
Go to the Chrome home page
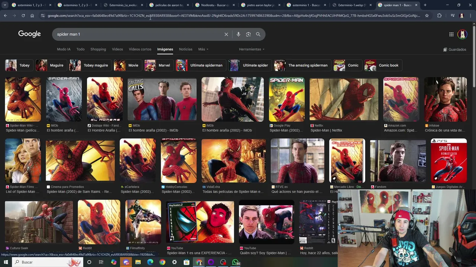point(32,16)
